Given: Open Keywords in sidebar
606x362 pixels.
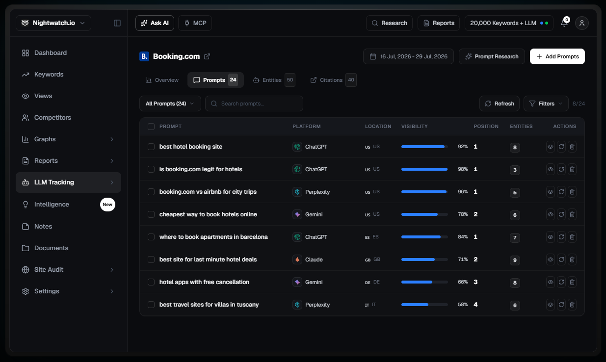Looking at the screenshot, I should (x=68, y=75).
